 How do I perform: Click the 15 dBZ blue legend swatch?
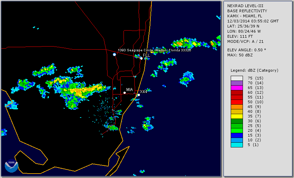coord(236,135)
